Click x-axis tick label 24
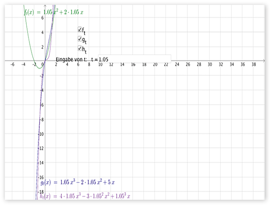Screen dimensions: 271x206 tap(177, 65)
